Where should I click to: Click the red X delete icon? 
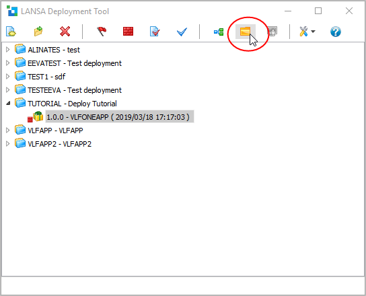pyautogui.click(x=65, y=31)
